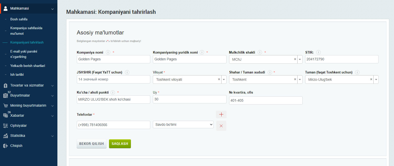
Task: Open the Shahar / Tuman xududi dropdown
Action: pyautogui.click(x=300, y=79)
